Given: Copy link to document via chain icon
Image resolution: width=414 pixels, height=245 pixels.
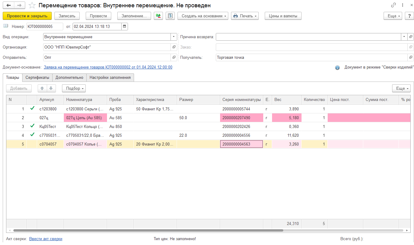Looking at the screenshot, I should [394, 5].
